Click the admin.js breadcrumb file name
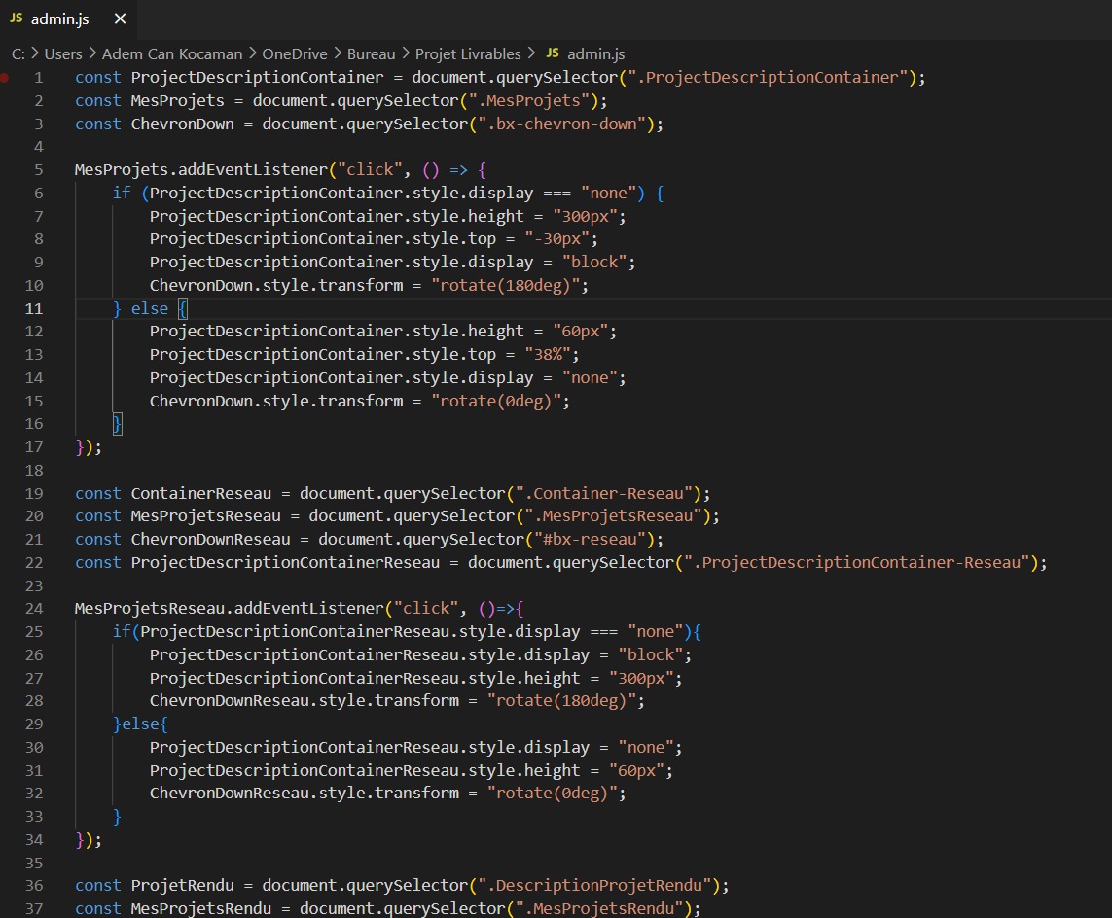1112x918 pixels. [x=595, y=53]
